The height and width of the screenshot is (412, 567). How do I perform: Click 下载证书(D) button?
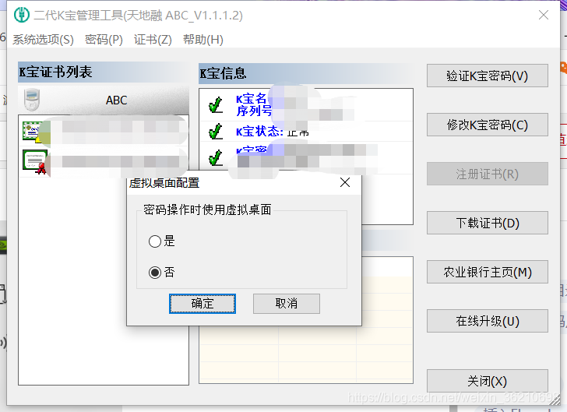coord(488,223)
